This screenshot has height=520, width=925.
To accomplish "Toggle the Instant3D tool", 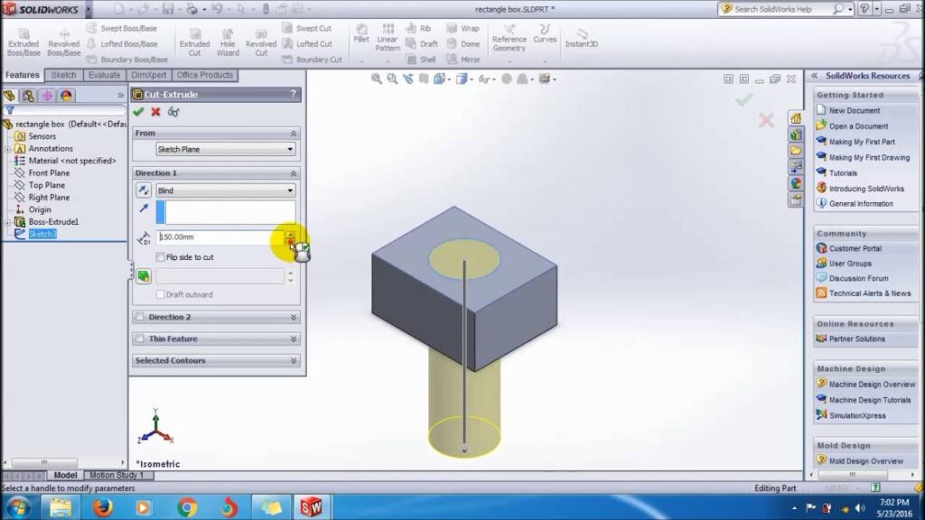I will coord(581,38).
